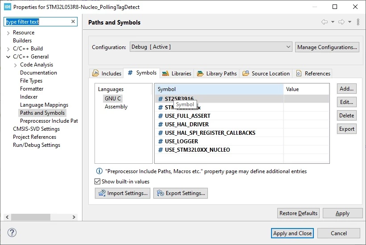The height and width of the screenshot is (245, 366).
Task: Expand the C/C++ Build tree node
Action: coord(8,49)
